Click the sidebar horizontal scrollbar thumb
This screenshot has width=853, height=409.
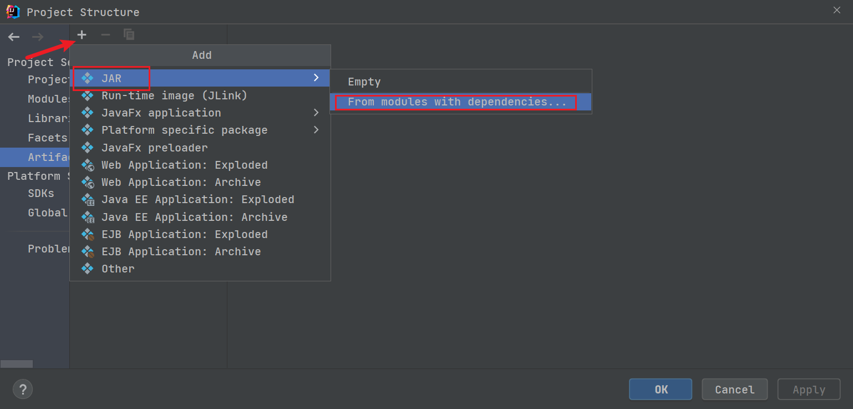pyautogui.click(x=17, y=364)
